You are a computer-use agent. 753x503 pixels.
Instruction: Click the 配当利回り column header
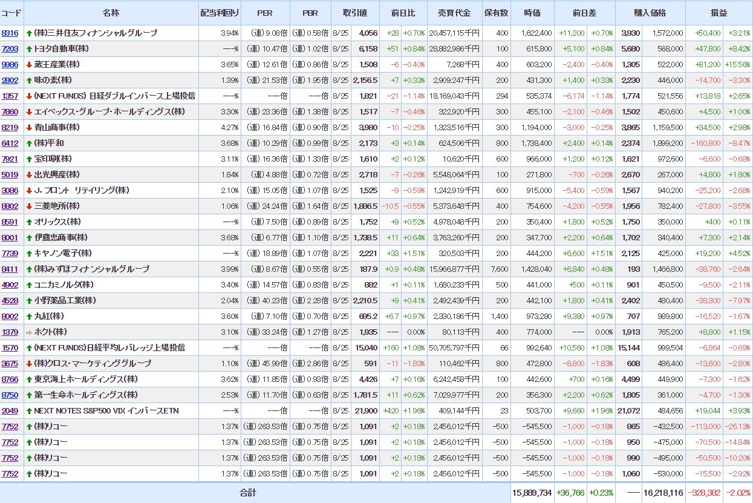pos(220,13)
